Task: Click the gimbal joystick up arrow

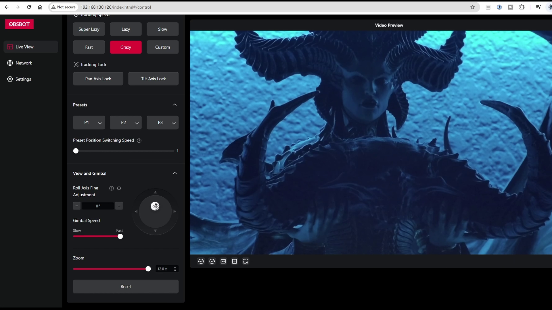Action: 155,192
